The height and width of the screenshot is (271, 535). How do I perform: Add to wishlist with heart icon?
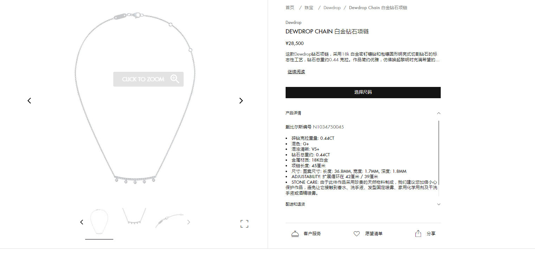[x=357, y=234]
